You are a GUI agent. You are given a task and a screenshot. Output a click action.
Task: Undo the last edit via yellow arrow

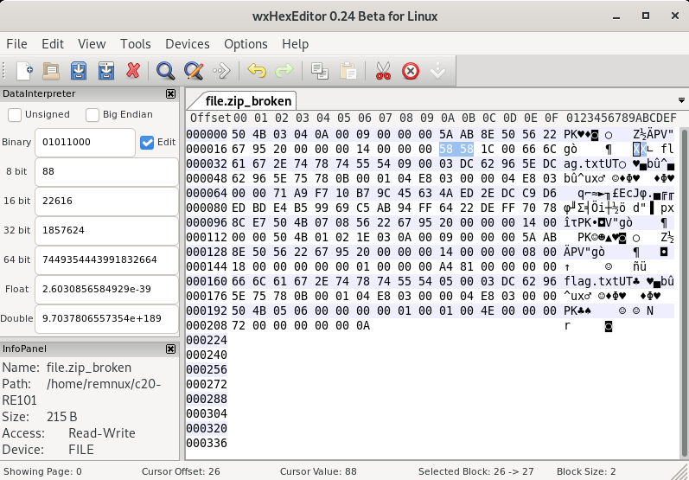pyautogui.click(x=257, y=71)
